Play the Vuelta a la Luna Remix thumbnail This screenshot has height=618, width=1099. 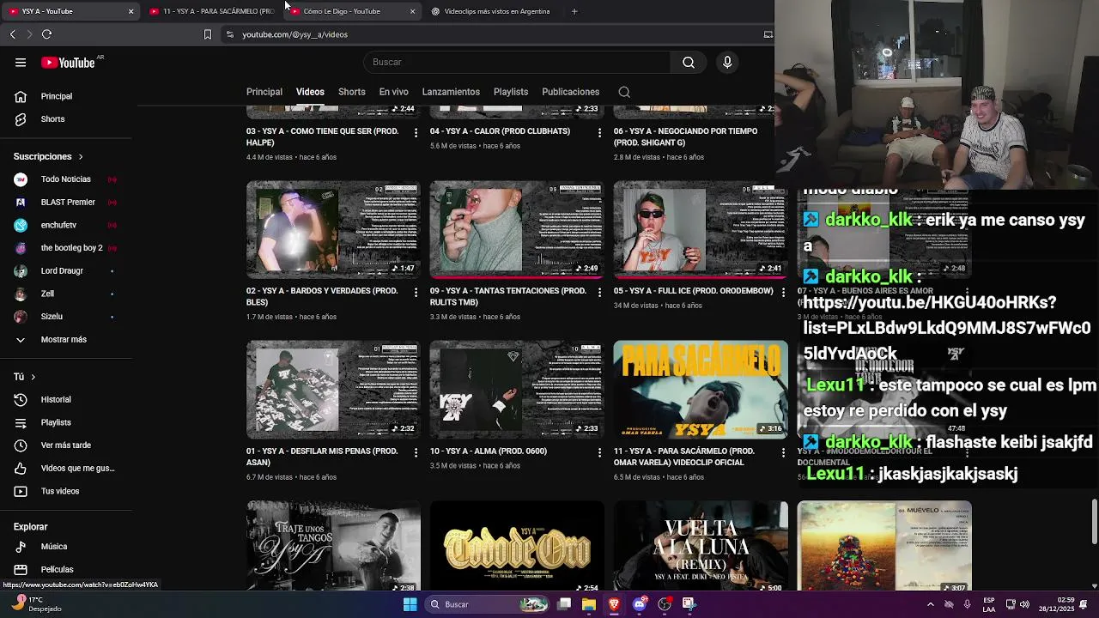(x=701, y=547)
